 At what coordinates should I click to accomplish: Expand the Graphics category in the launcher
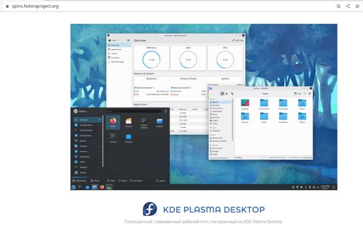pos(88,146)
